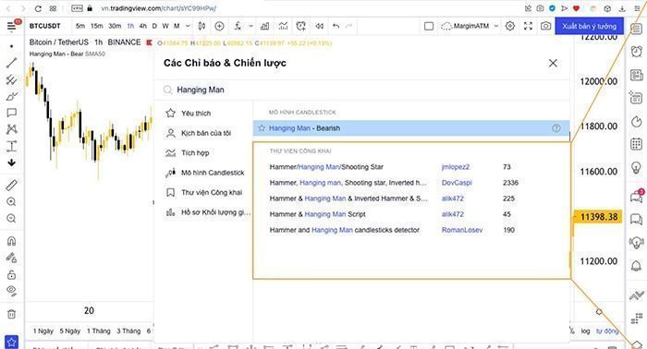The height and width of the screenshot is (349, 647).
Task: Click the Xuất bản ý tưởng button
Action: (589, 26)
